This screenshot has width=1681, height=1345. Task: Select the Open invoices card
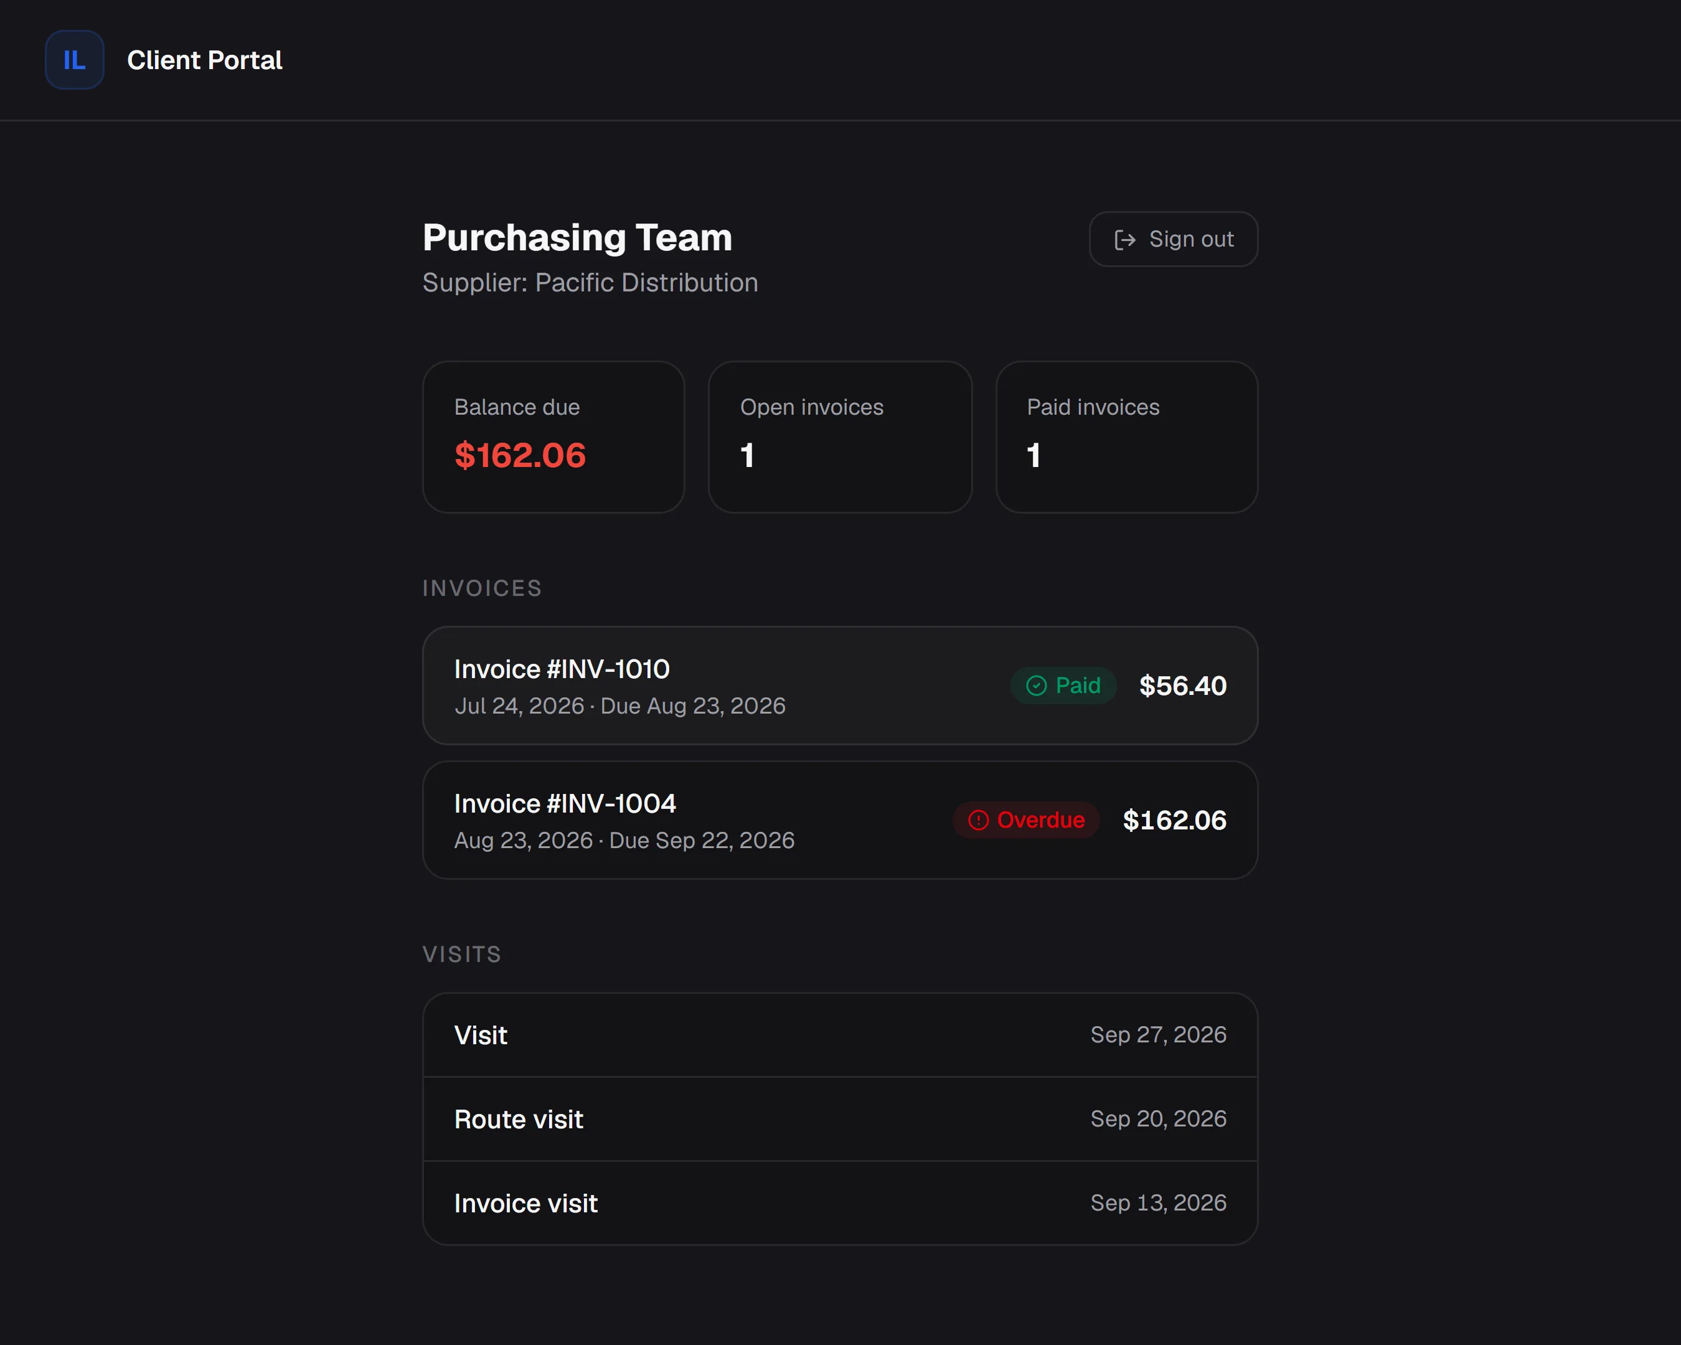[x=840, y=437]
